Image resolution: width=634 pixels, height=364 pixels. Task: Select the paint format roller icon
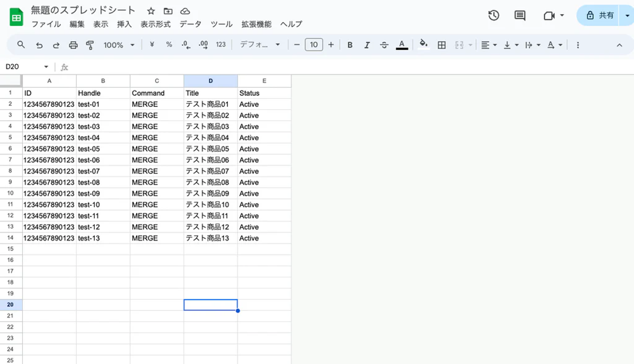click(90, 45)
